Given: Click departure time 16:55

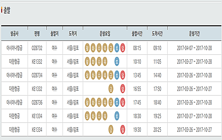Looking at the screenshot, I should point(137,89).
